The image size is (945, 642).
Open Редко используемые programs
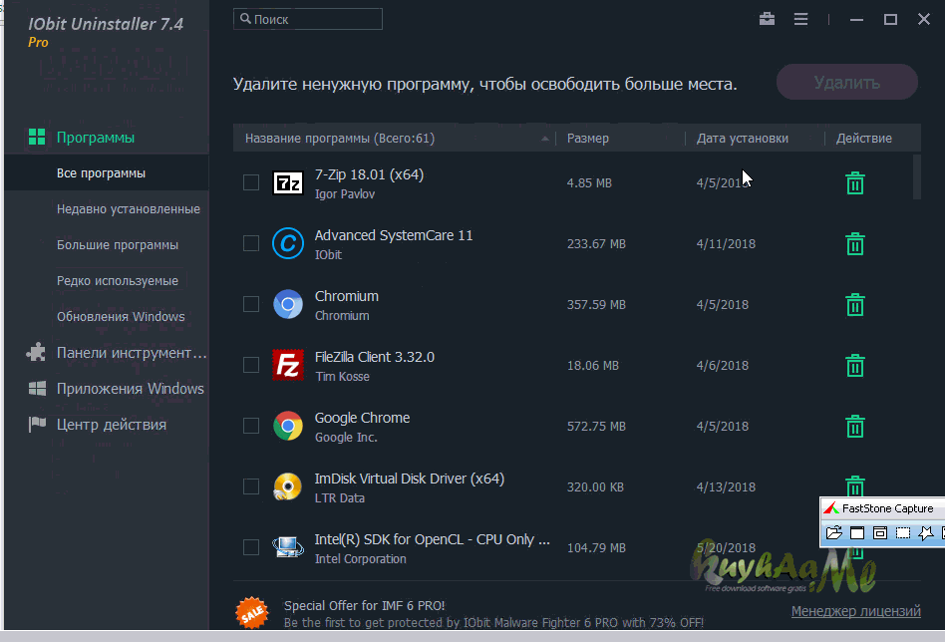(118, 281)
